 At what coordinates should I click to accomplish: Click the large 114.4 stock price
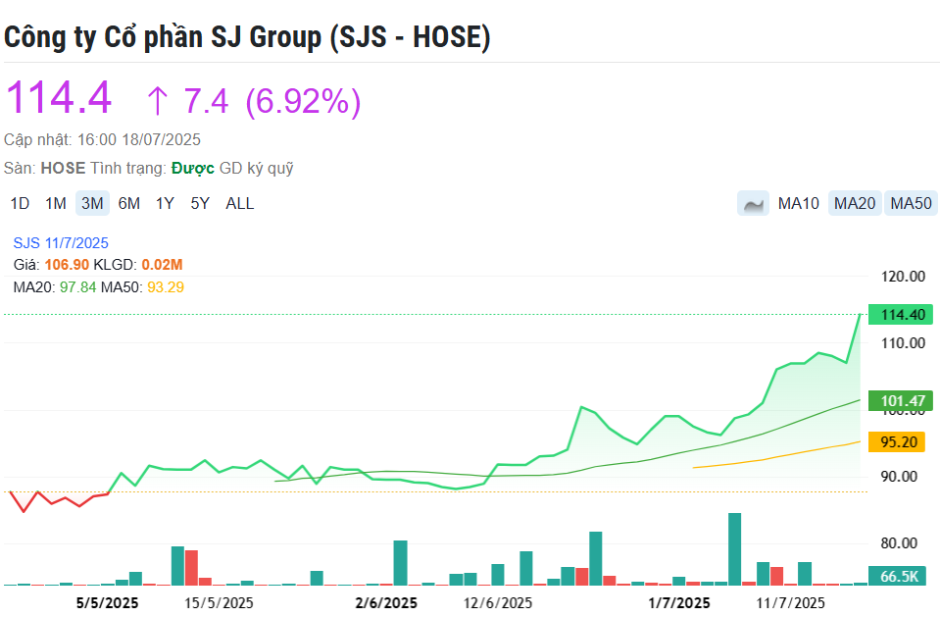(59, 97)
